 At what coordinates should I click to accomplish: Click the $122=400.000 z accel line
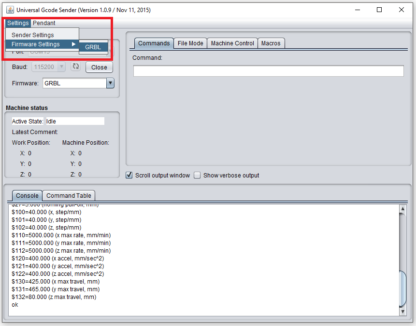click(58, 273)
